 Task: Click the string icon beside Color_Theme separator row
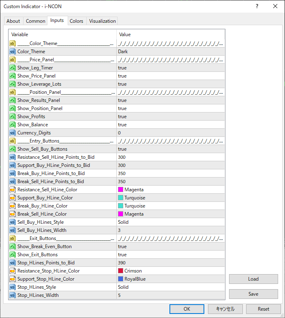(12, 43)
